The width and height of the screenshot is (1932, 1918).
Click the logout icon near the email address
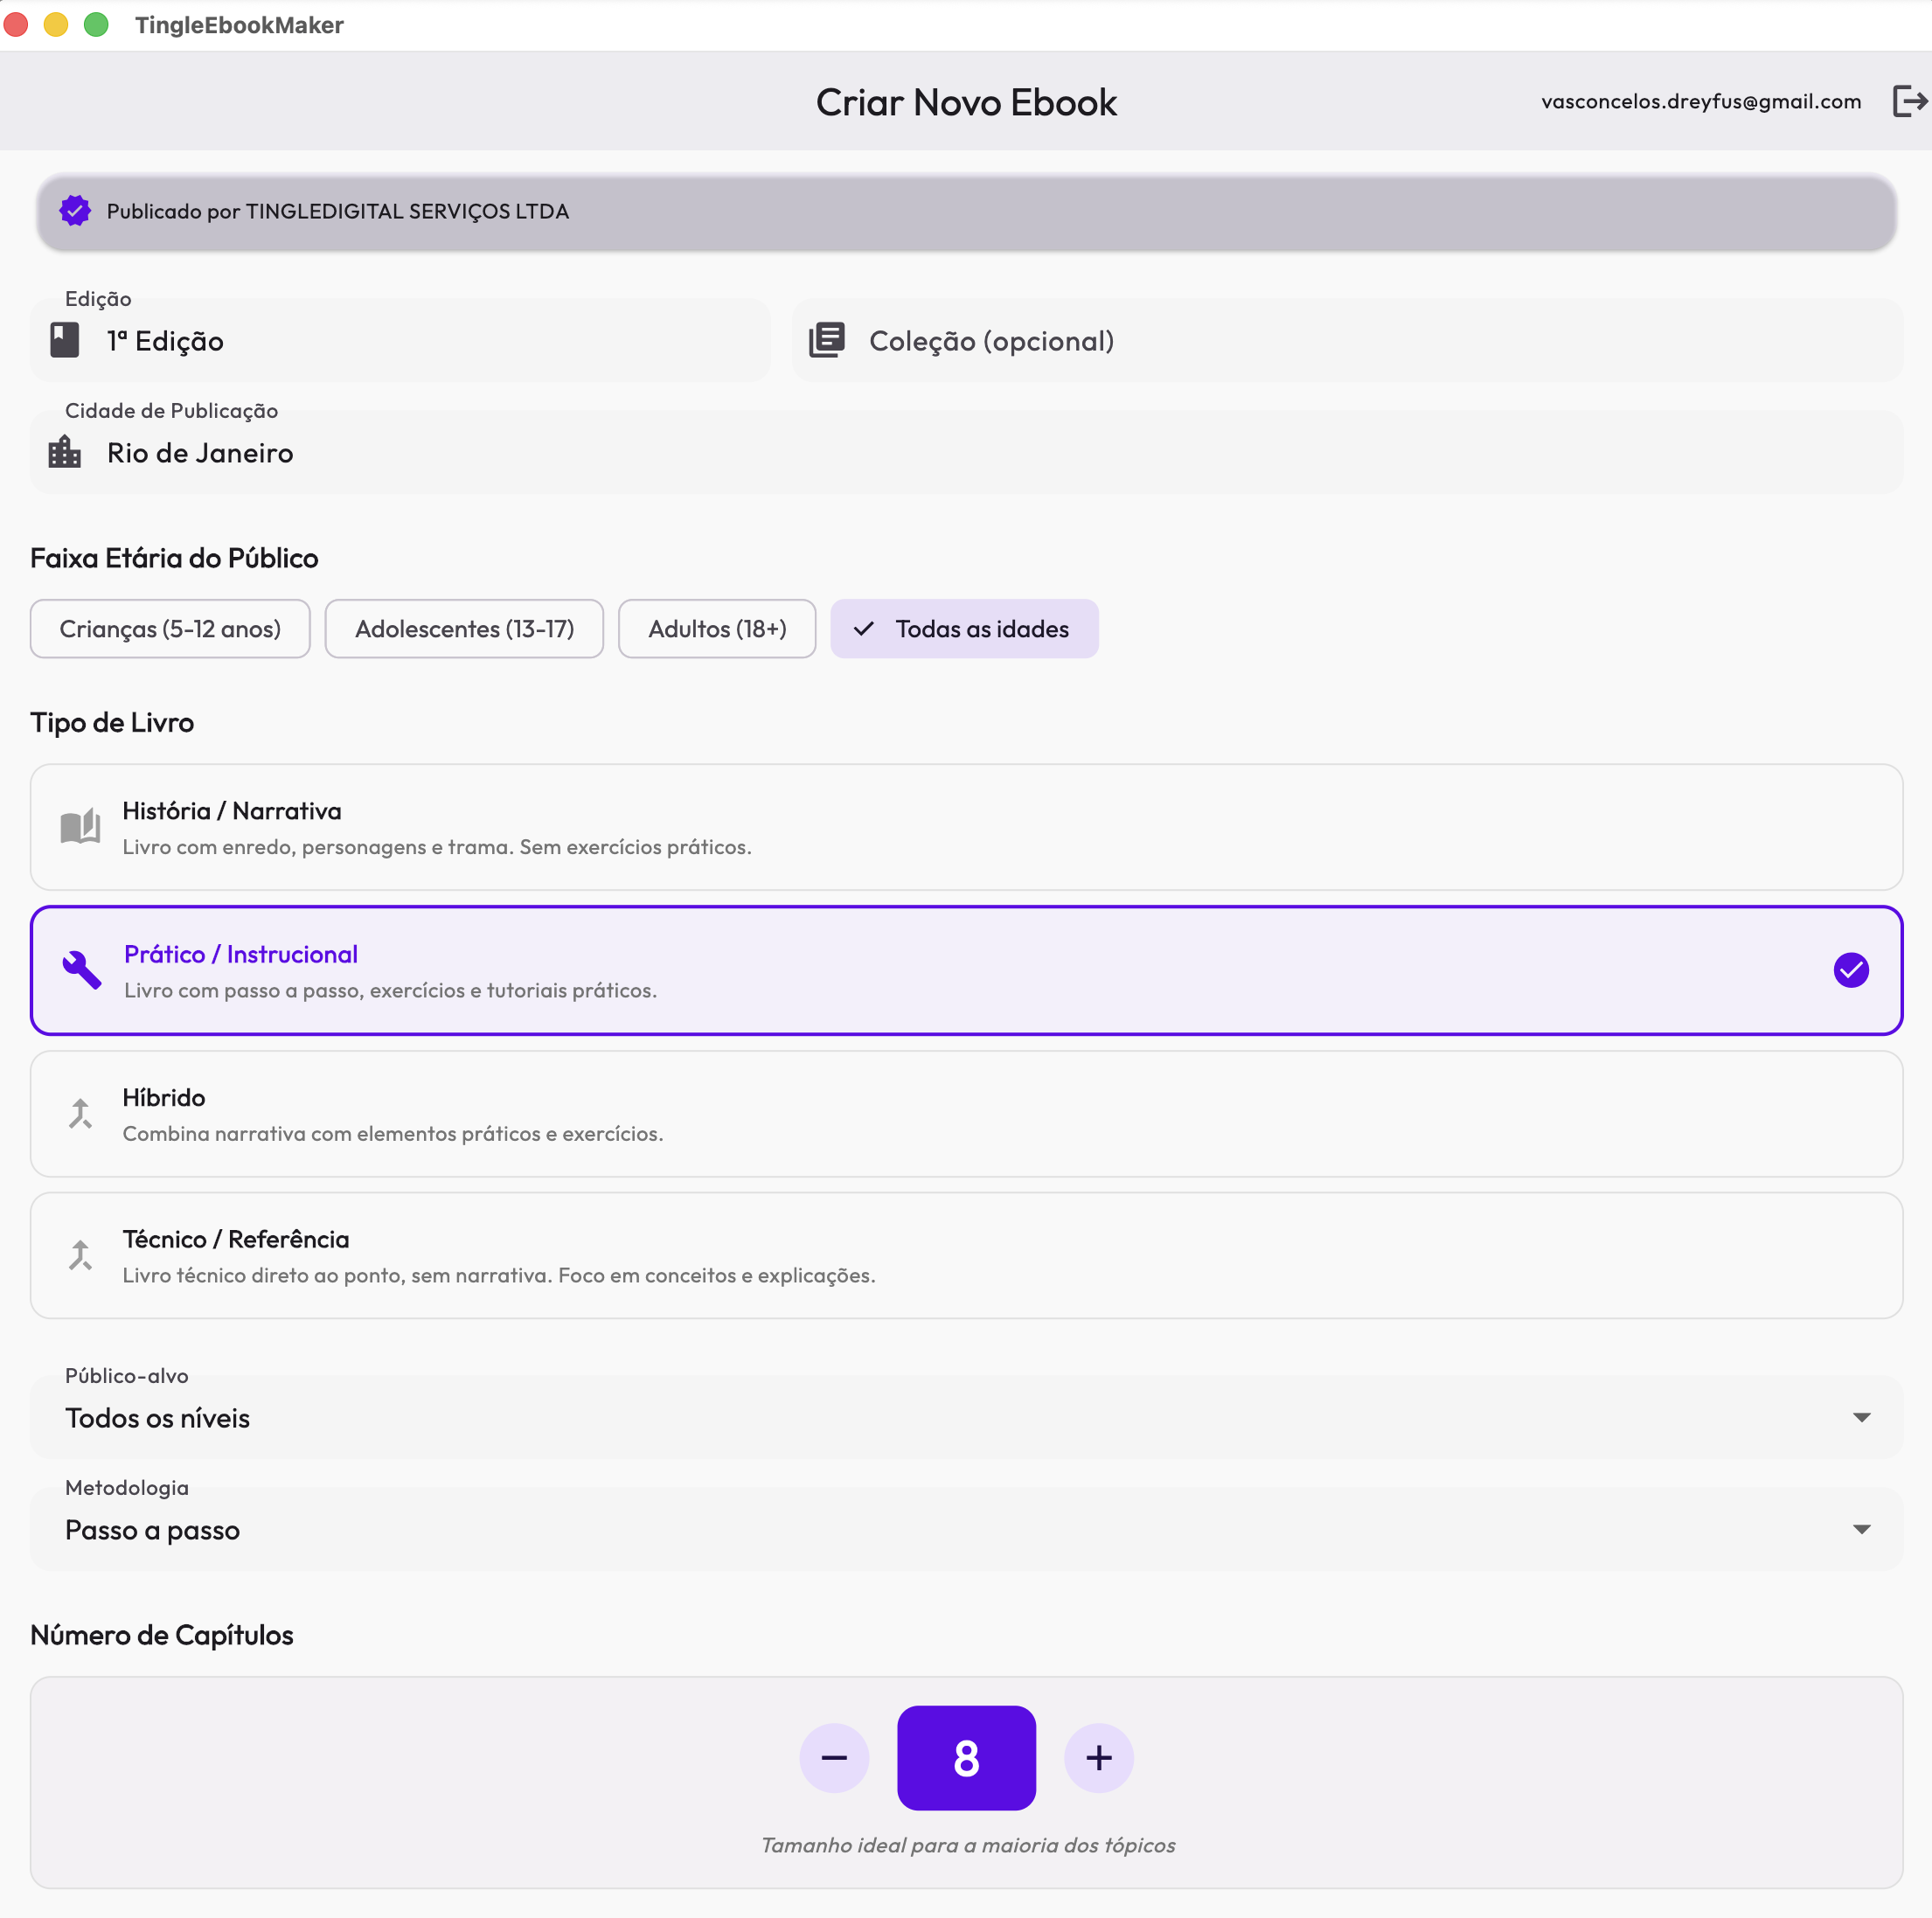pyautogui.click(x=1908, y=101)
